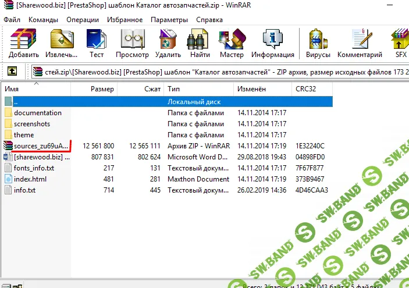Click the type 'Maxthon Document'
Viewport: 409px width, 288px height.
(198, 179)
